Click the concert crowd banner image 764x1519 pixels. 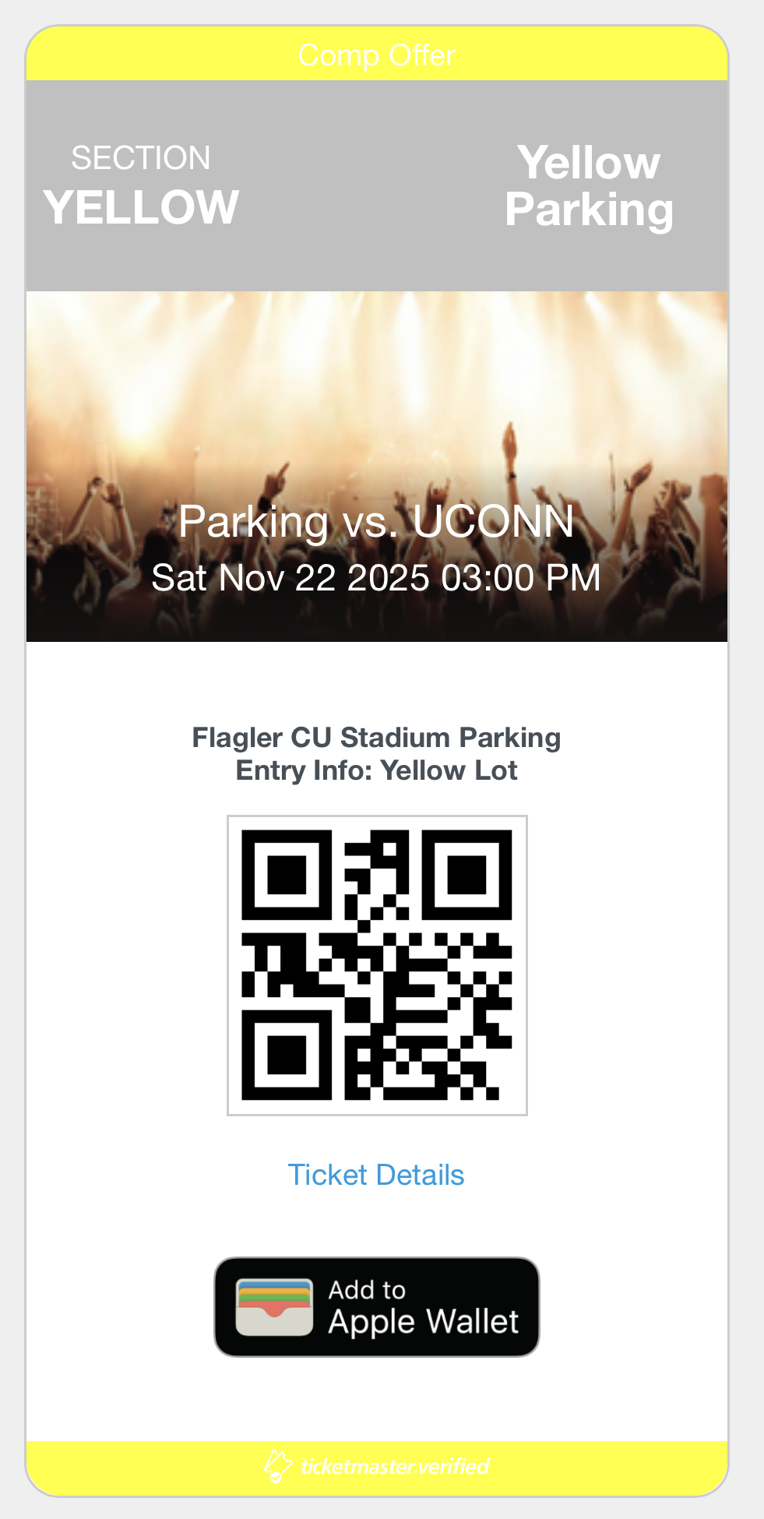pyautogui.click(x=377, y=389)
